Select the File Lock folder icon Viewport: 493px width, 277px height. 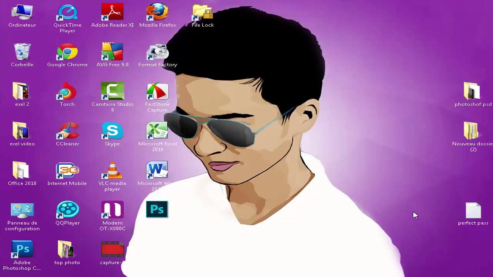pyautogui.click(x=203, y=13)
